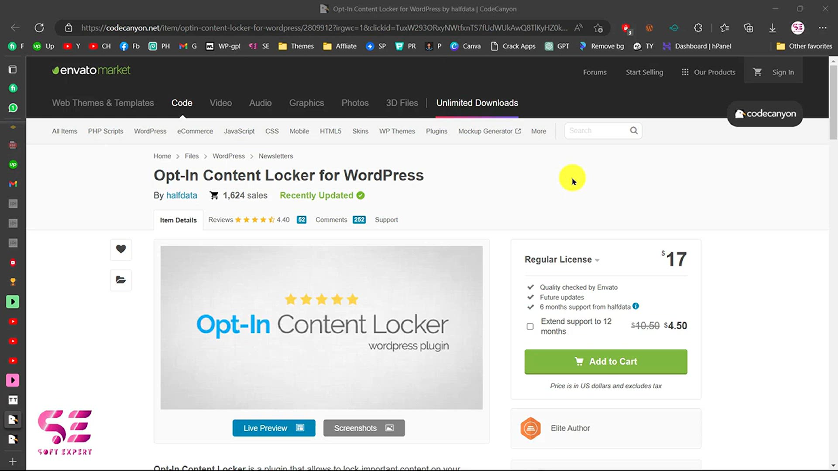Go to Start Selling
The height and width of the screenshot is (471, 838).
[644, 72]
